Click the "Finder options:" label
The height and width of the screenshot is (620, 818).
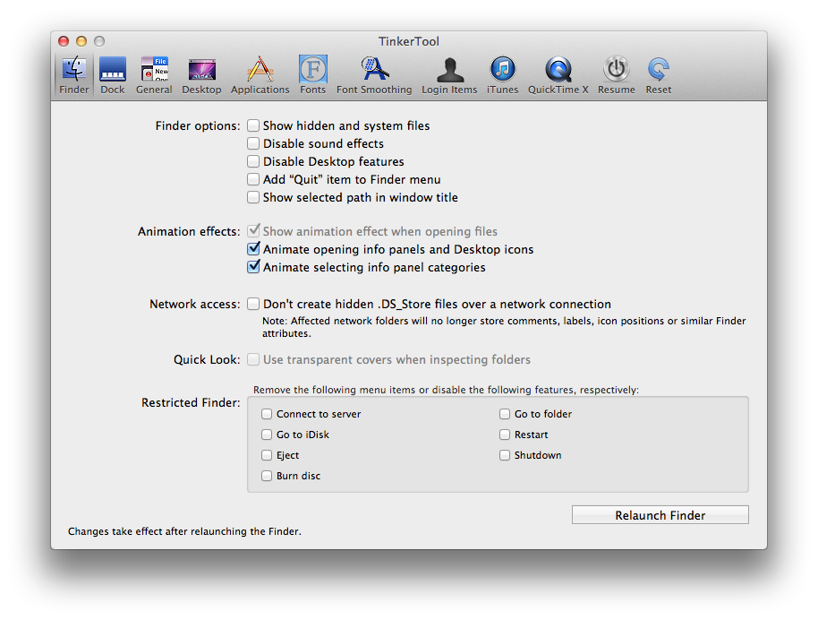[198, 125]
